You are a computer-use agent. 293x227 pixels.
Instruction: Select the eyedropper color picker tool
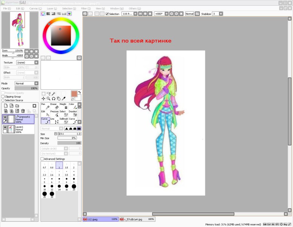tap(63, 99)
